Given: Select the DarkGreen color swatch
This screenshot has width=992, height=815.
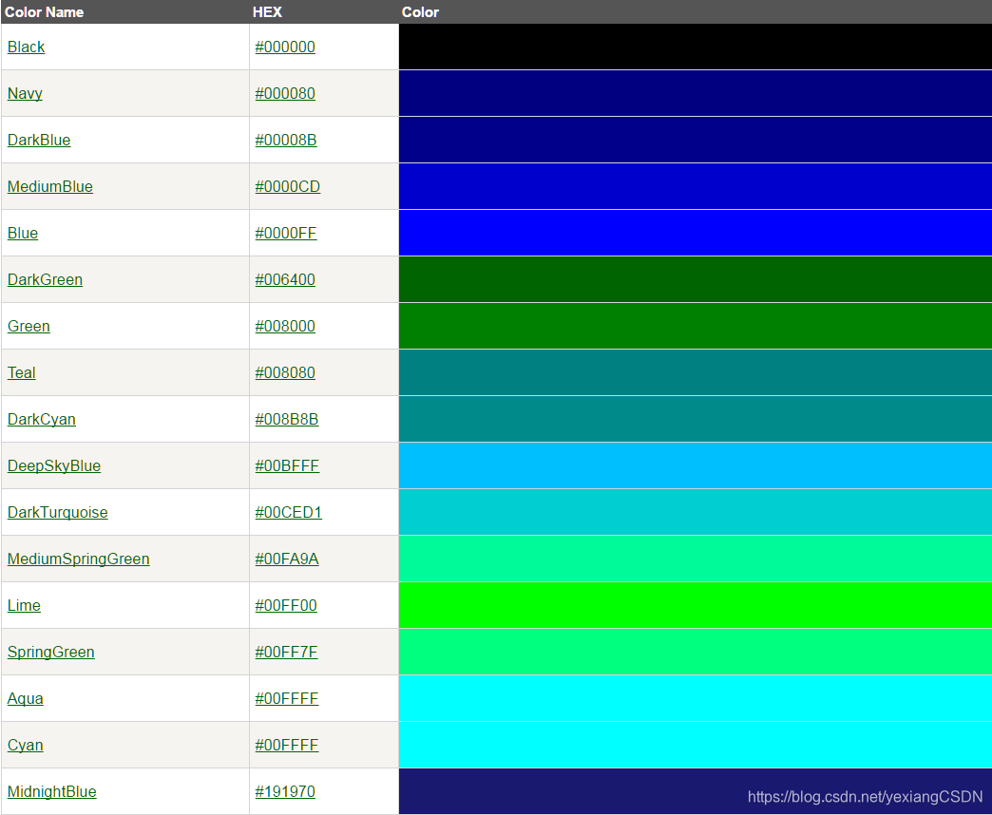Looking at the screenshot, I should [696, 279].
